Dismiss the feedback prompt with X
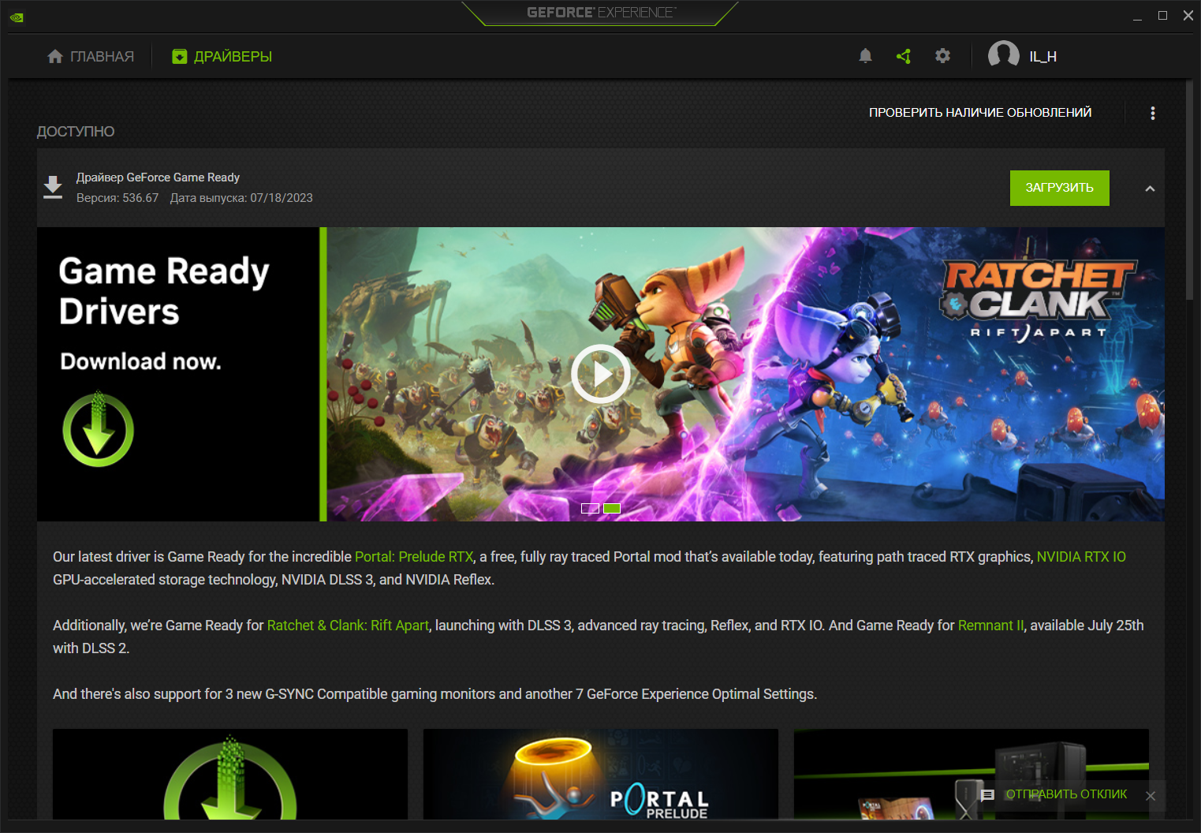This screenshot has width=1201, height=833. [x=1151, y=796]
